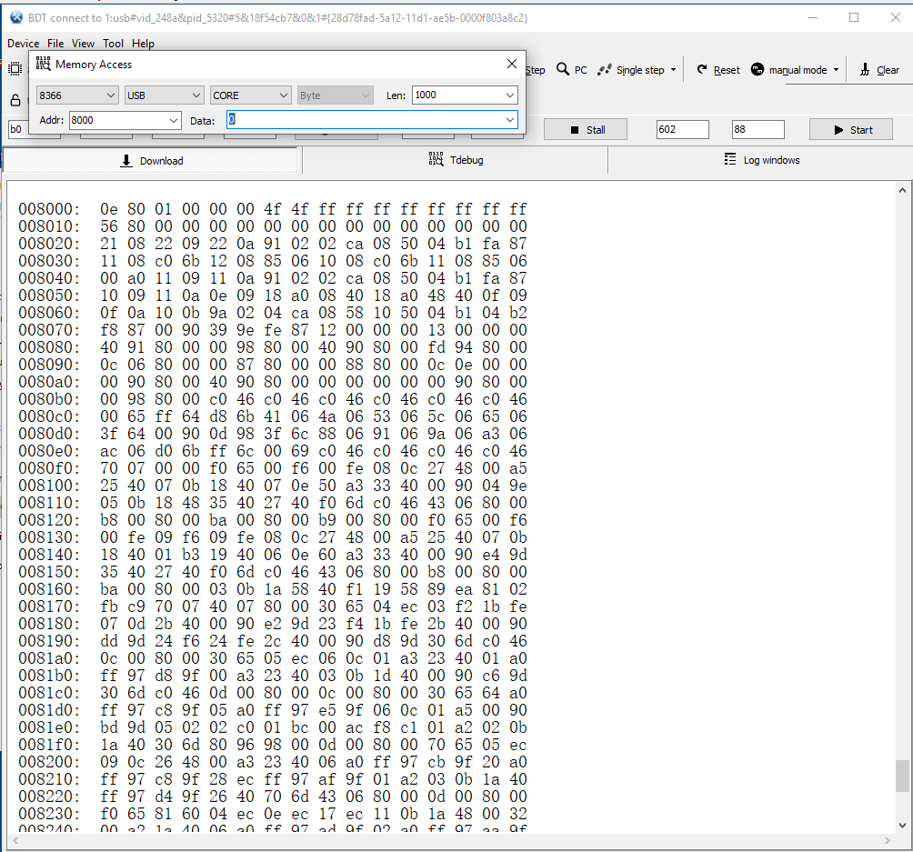Click the padlock unlock icon
The image size is (913, 852).
15,100
